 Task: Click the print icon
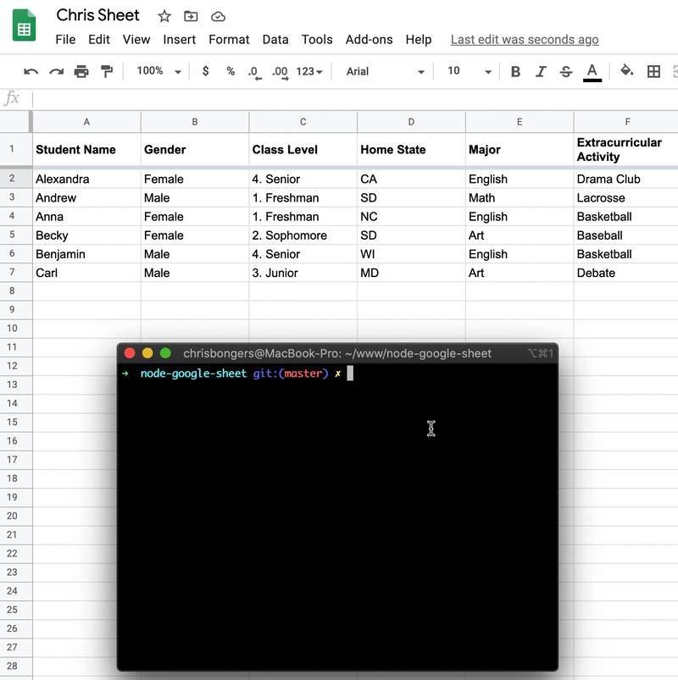tap(81, 71)
